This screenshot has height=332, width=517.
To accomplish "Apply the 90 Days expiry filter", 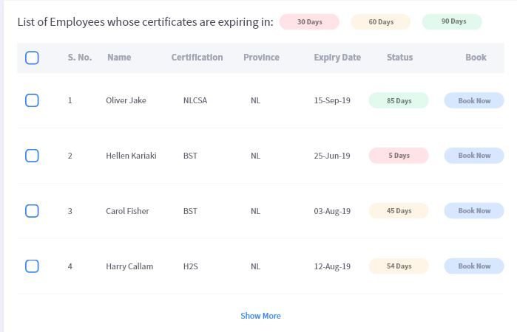I will (x=453, y=22).
